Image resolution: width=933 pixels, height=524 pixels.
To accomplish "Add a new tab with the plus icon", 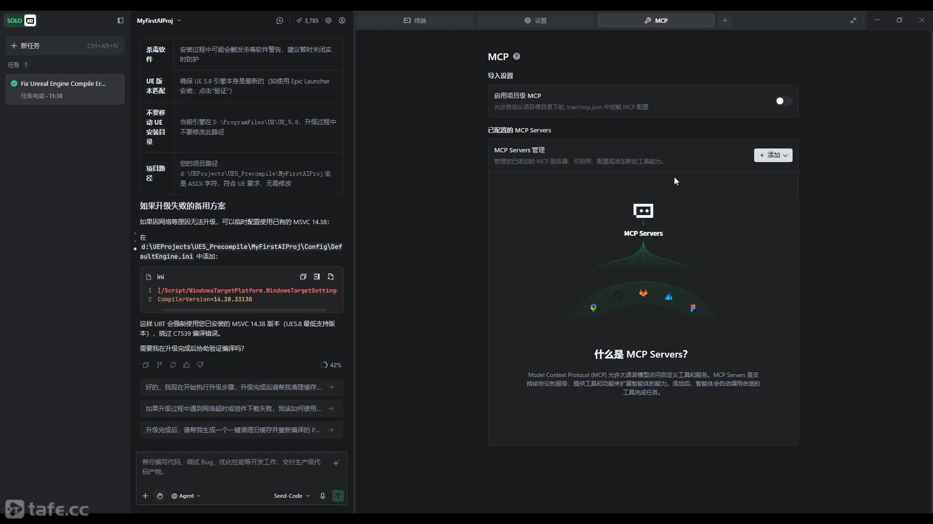I will click(725, 20).
